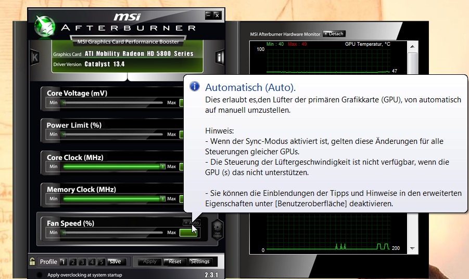Click the blue info icon in the tooltip
Viewport: 469px width, 279px height.
tap(195, 87)
